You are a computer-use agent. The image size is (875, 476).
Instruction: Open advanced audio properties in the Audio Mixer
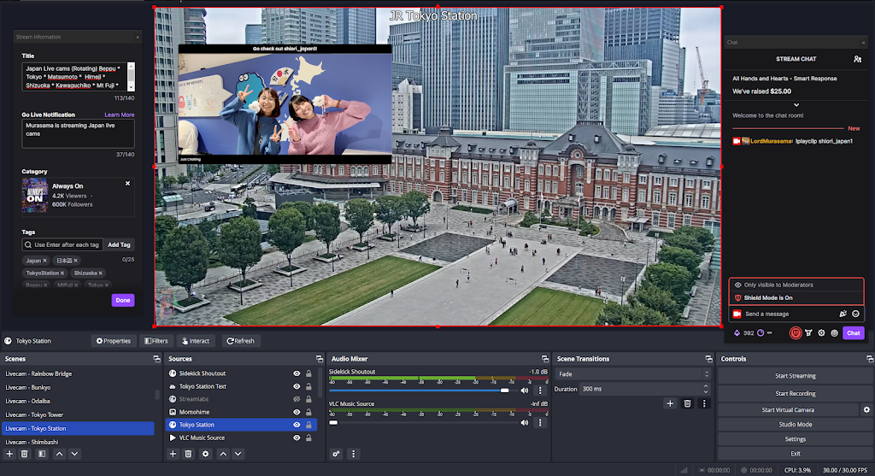click(x=337, y=454)
